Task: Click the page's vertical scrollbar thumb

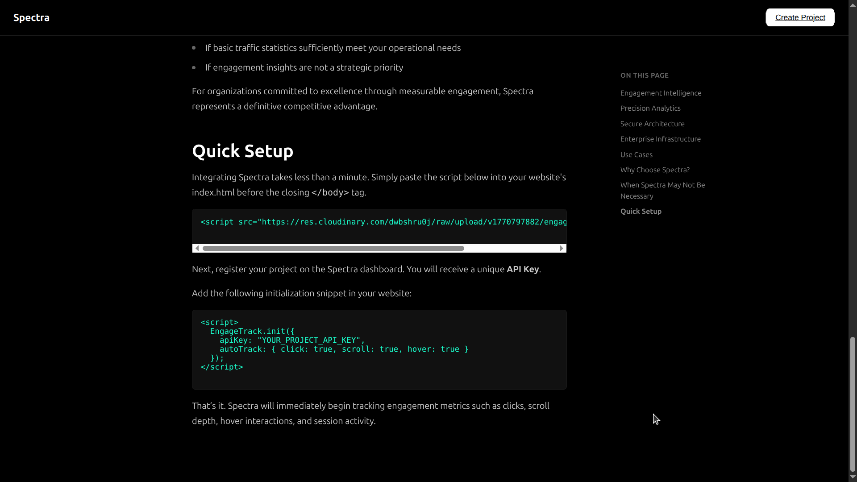Action: tap(853, 404)
